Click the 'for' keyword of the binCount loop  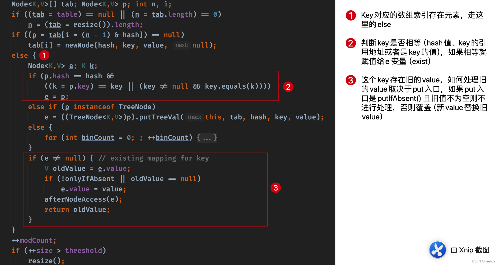(51, 138)
